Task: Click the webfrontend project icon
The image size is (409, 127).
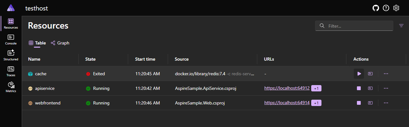Action: [30, 103]
